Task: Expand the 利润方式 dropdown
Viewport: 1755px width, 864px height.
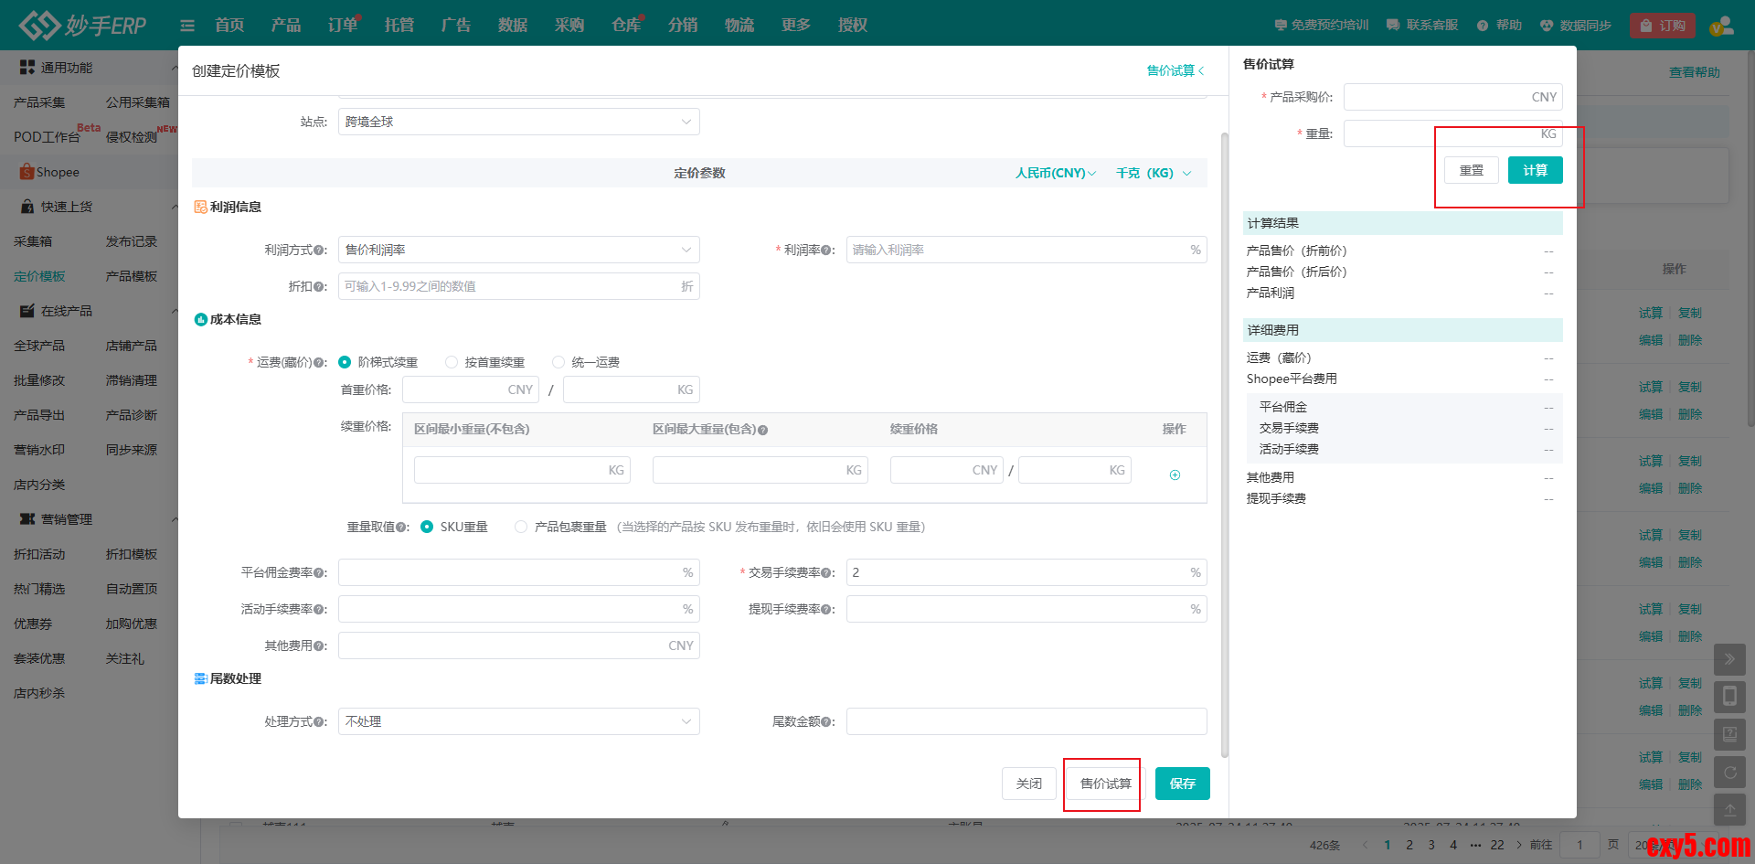Action: tap(518, 251)
